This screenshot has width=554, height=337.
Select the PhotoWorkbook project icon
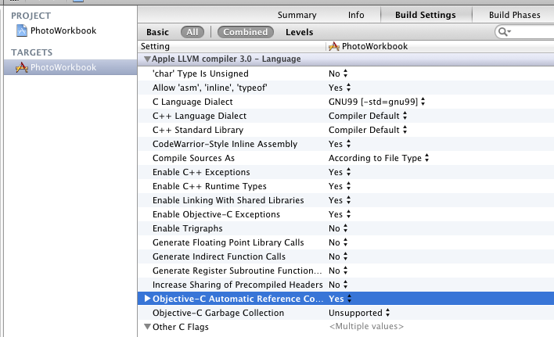pyautogui.click(x=22, y=30)
